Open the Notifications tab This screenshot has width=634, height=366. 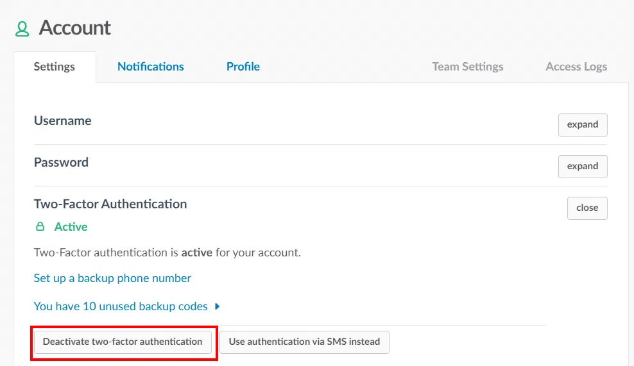pos(151,67)
